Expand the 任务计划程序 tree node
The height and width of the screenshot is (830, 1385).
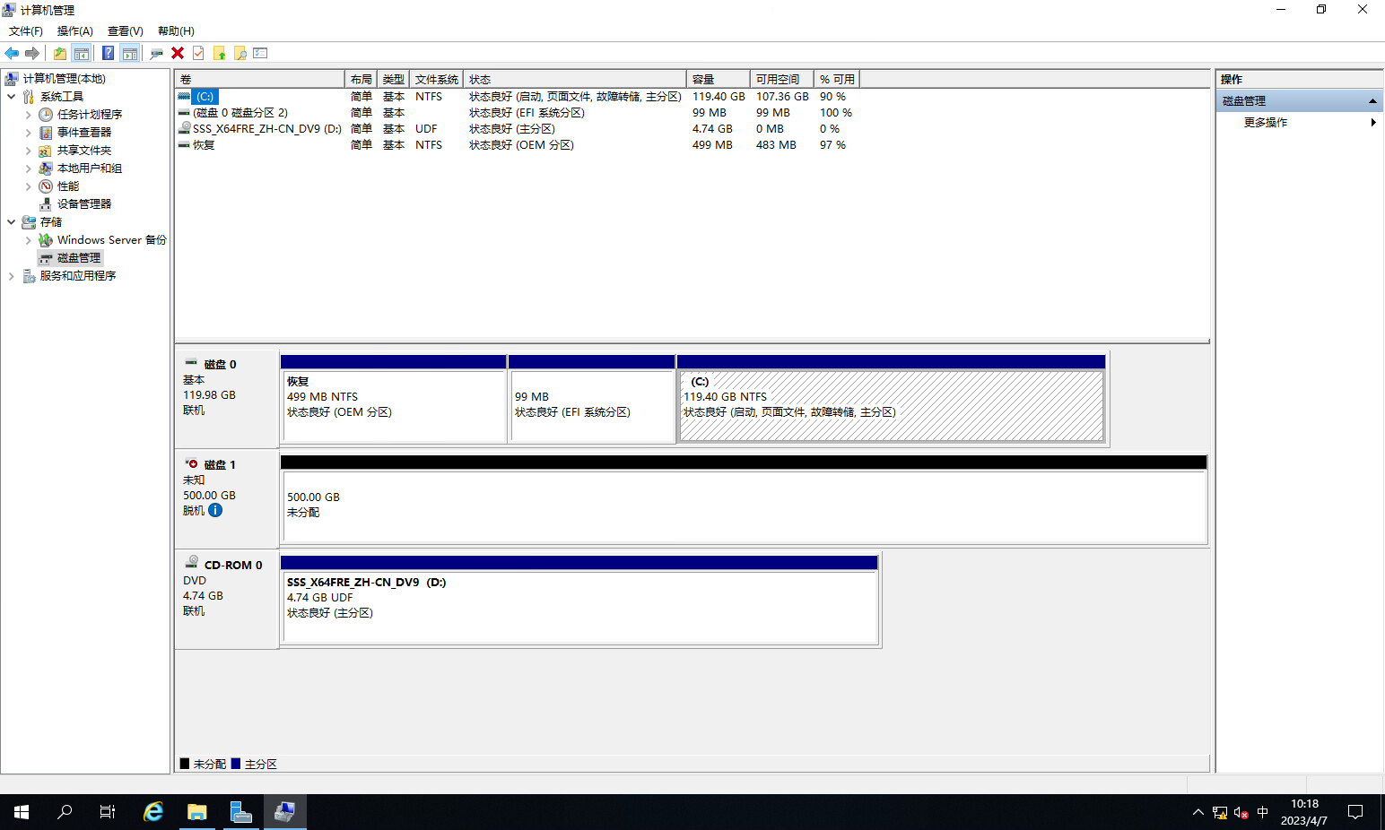pyautogui.click(x=28, y=115)
